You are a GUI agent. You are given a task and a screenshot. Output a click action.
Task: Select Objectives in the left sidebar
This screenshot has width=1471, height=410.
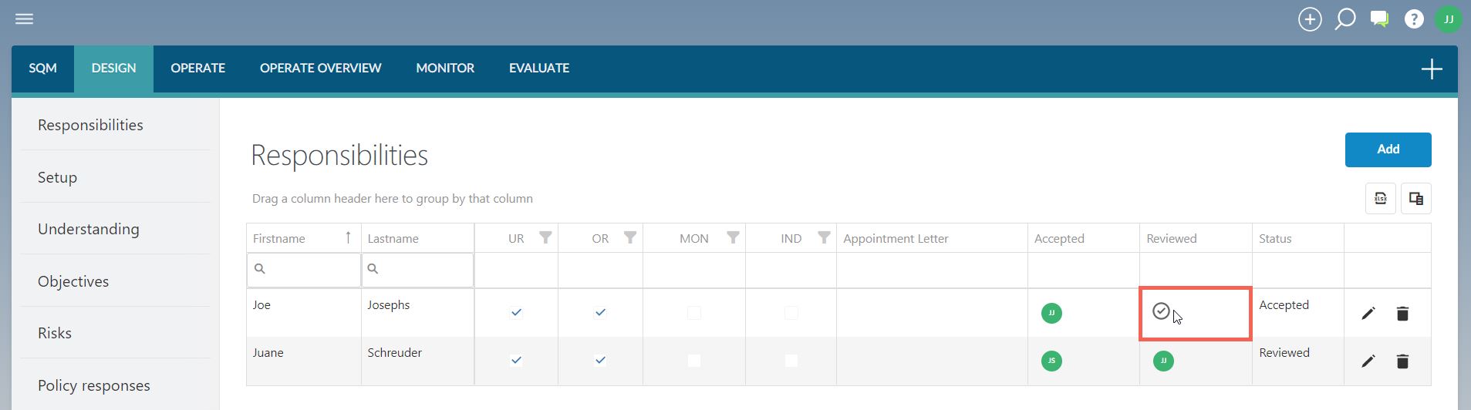coord(73,281)
